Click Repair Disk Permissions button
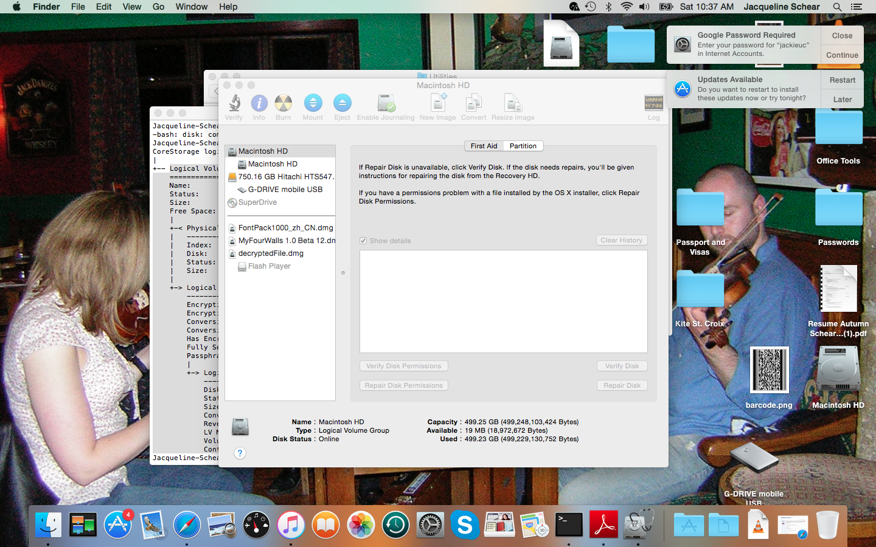This screenshot has width=876, height=547. click(x=404, y=385)
